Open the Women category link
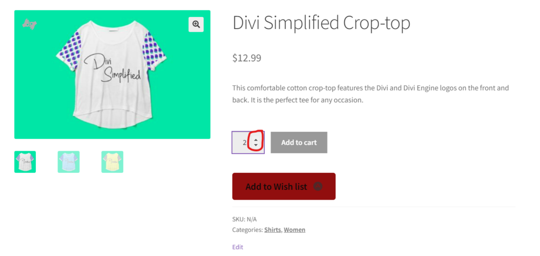The width and height of the screenshot is (540, 256). point(294,230)
